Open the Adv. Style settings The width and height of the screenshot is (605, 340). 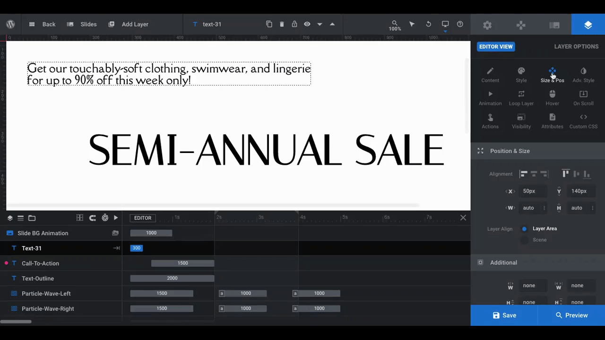point(584,75)
